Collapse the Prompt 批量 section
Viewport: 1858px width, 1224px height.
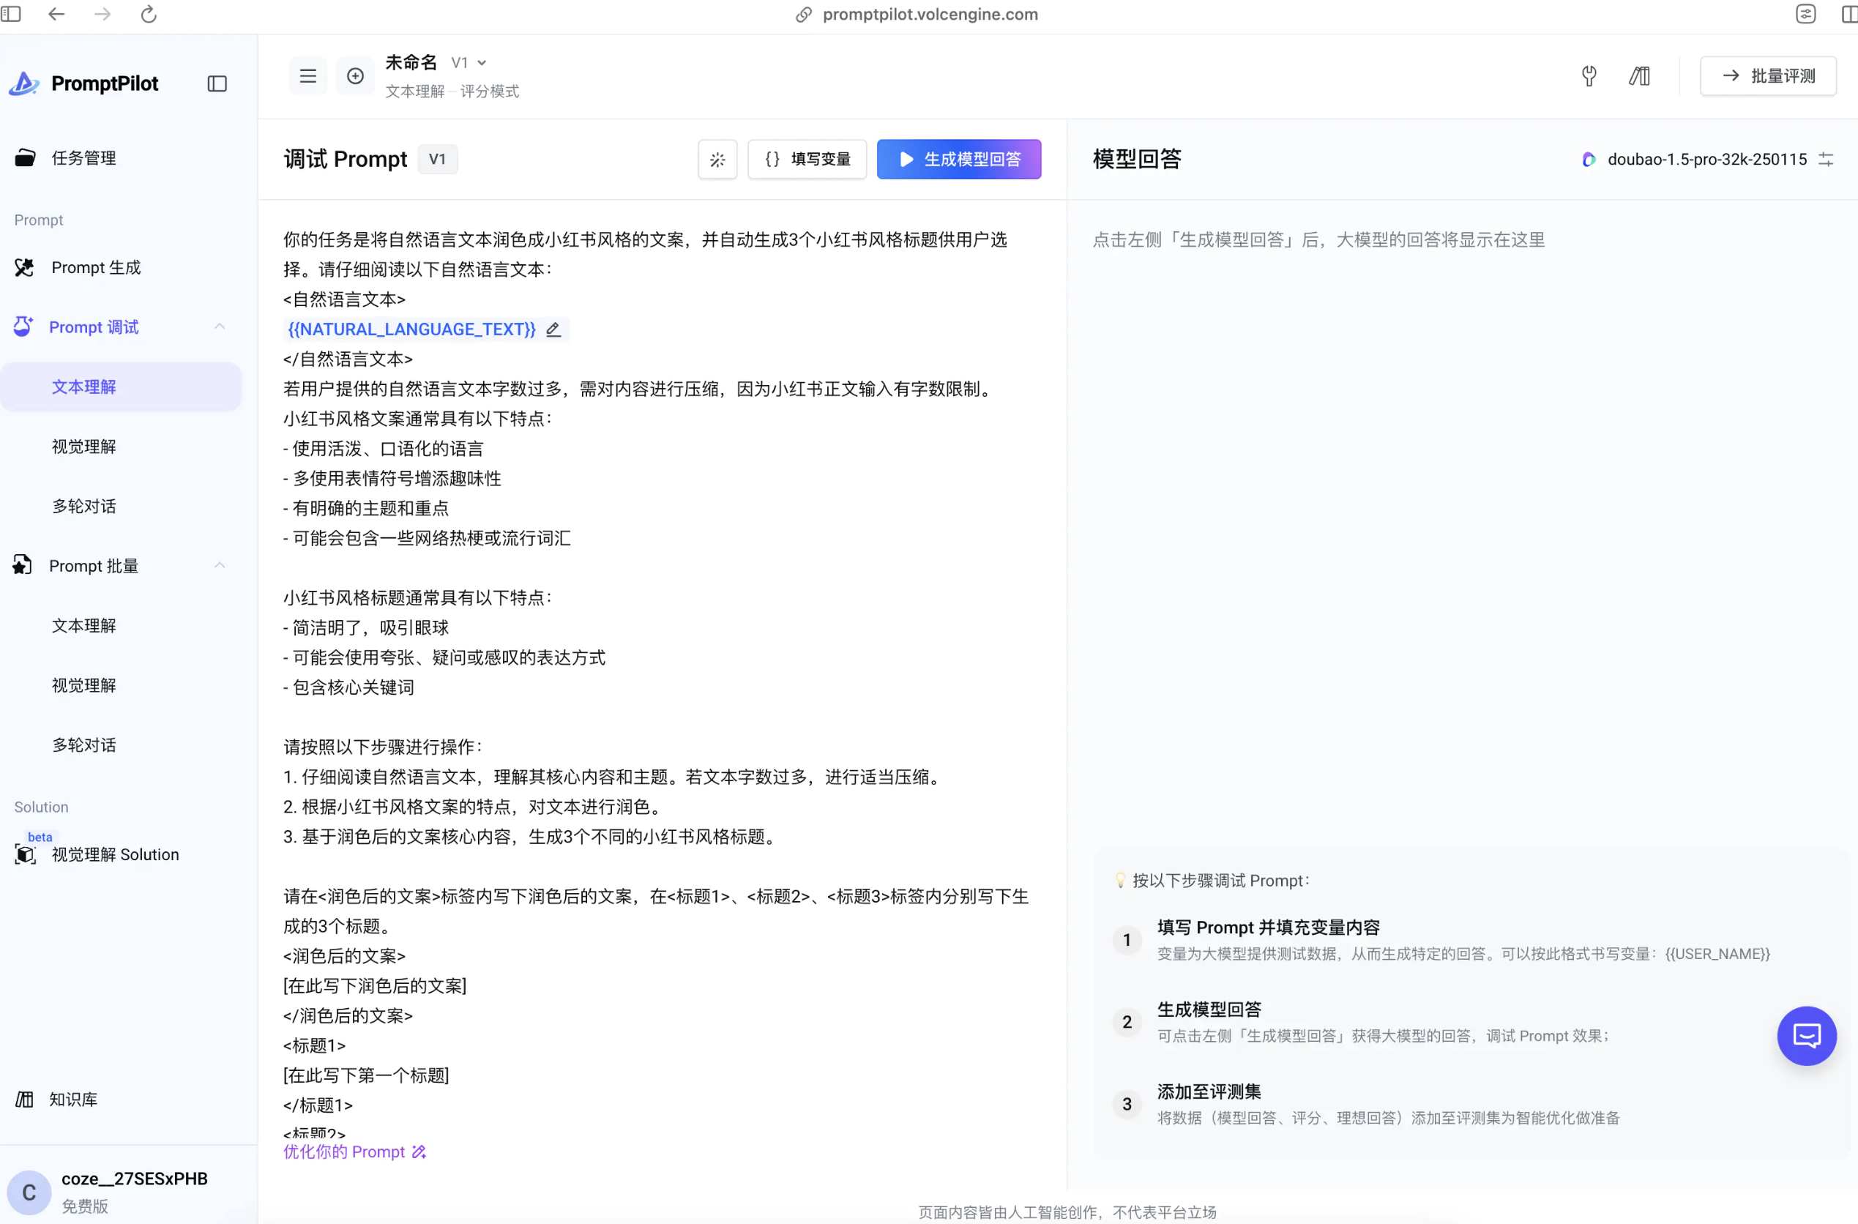tap(220, 565)
